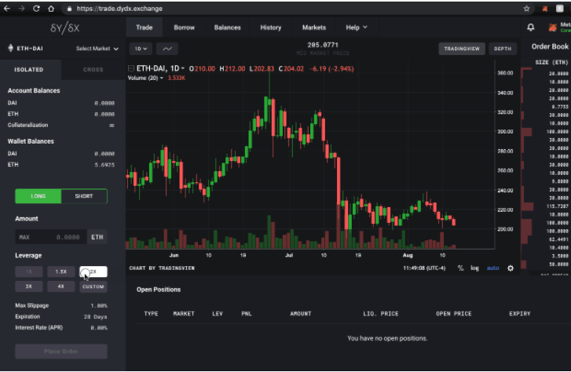Open the Borrow tab
Image resolution: width=571 pixels, height=372 pixels.
click(184, 27)
